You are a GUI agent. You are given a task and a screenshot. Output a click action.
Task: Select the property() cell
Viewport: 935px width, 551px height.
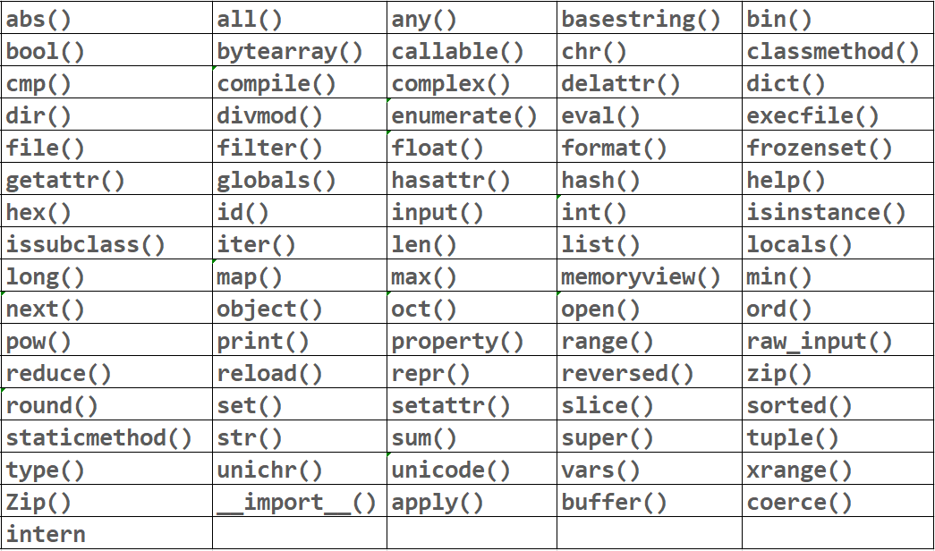458,341
